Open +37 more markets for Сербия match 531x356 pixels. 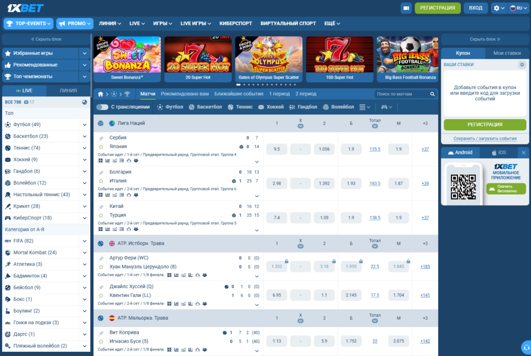coord(425,150)
